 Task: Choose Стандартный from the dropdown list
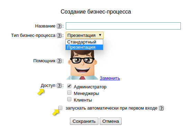(x=84, y=42)
